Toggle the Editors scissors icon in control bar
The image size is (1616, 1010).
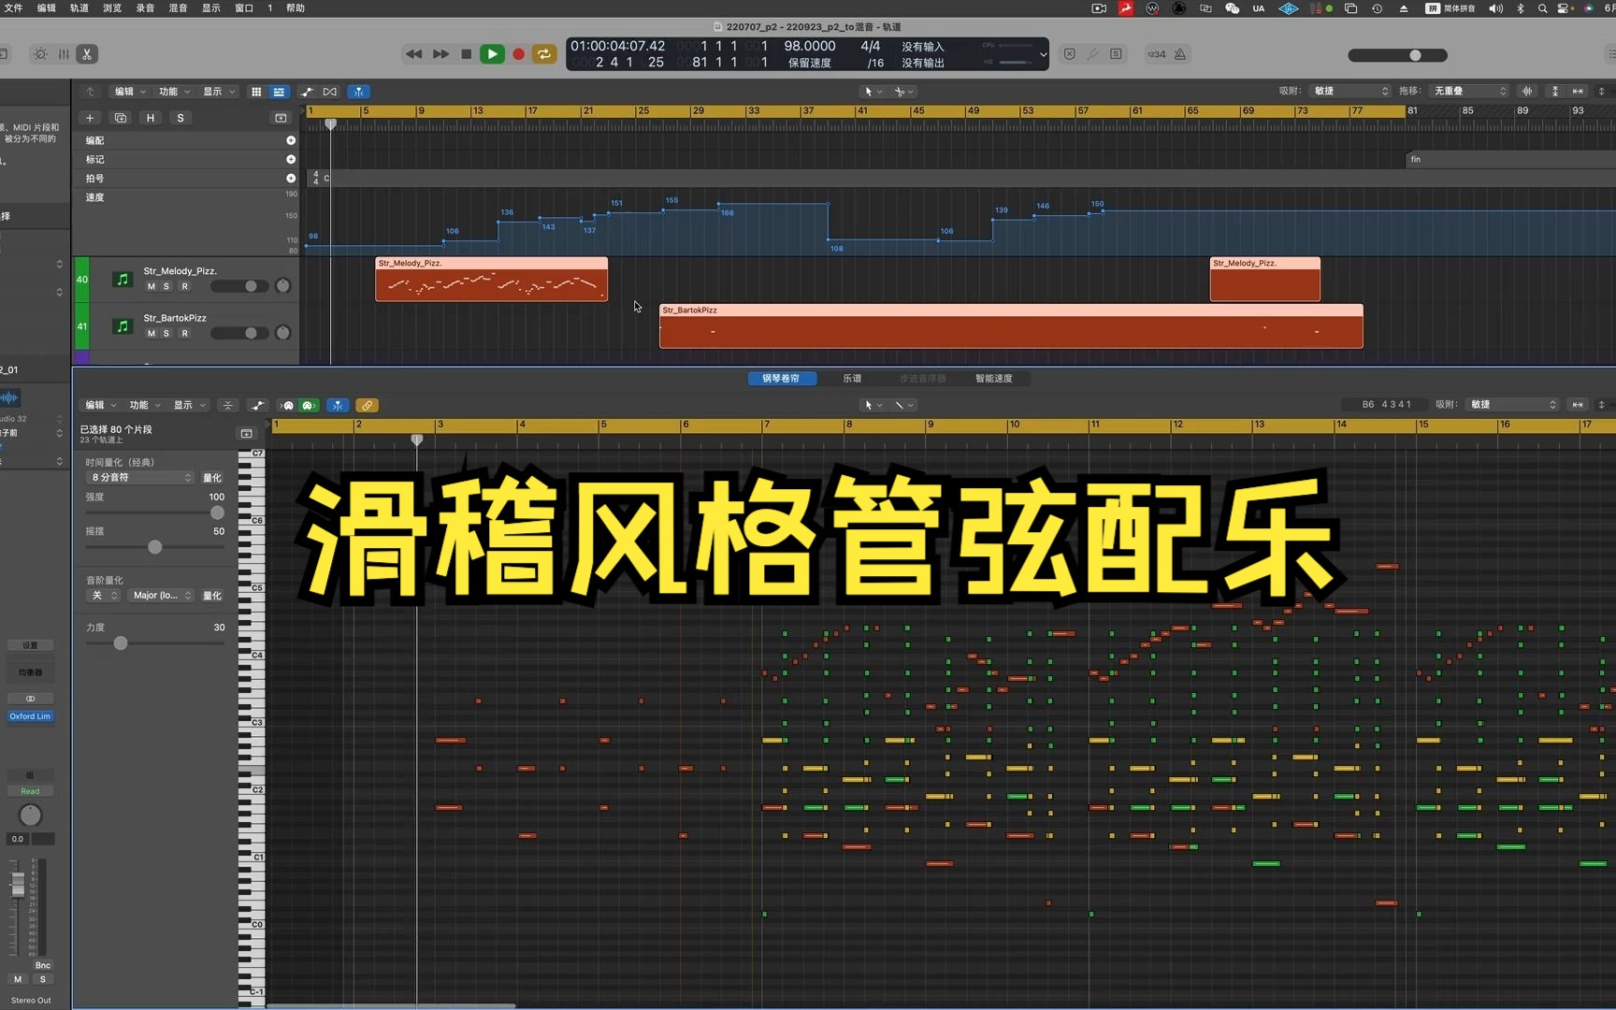tap(87, 54)
